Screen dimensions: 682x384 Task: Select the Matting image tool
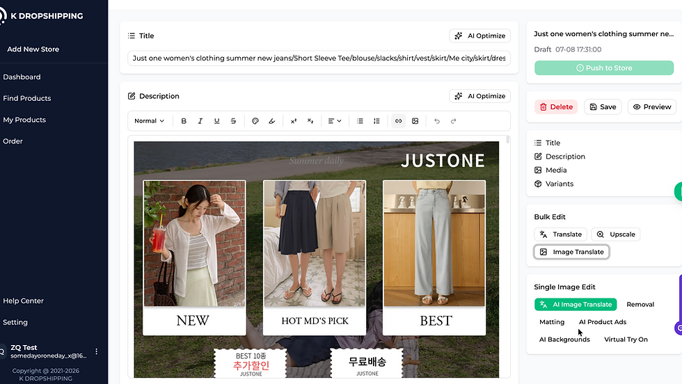(x=551, y=322)
